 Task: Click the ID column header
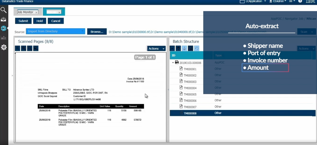[191, 55]
